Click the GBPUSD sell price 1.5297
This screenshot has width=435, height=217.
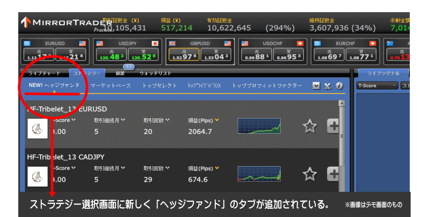tap(184, 55)
